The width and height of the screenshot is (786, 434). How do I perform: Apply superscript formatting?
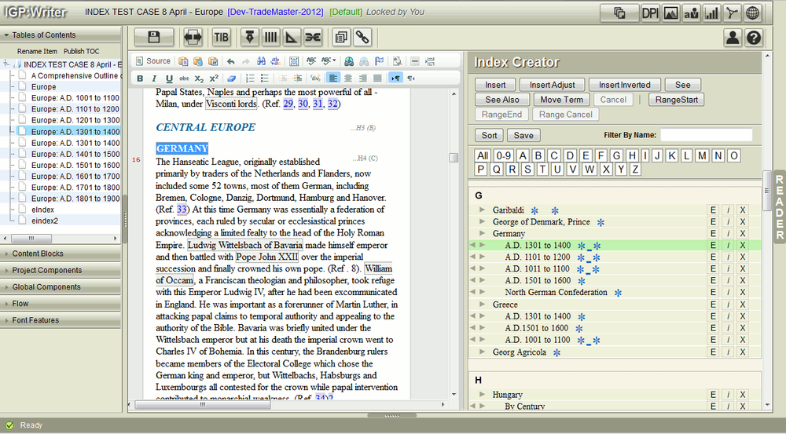[x=214, y=78]
